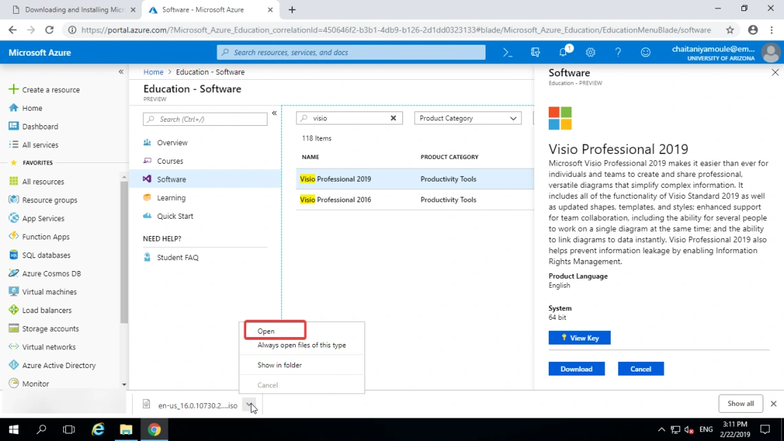Viewport: 784px width, 441px height.
Task: Select Visio Professional 2019 row
Action: pyautogui.click(x=415, y=179)
